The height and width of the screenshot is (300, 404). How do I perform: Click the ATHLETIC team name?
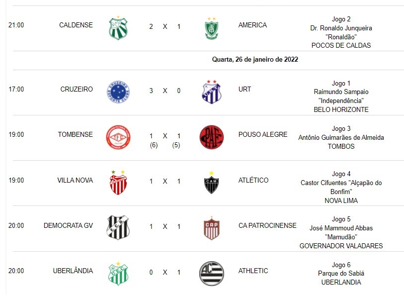pyautogui.click(x=253, y=271)
